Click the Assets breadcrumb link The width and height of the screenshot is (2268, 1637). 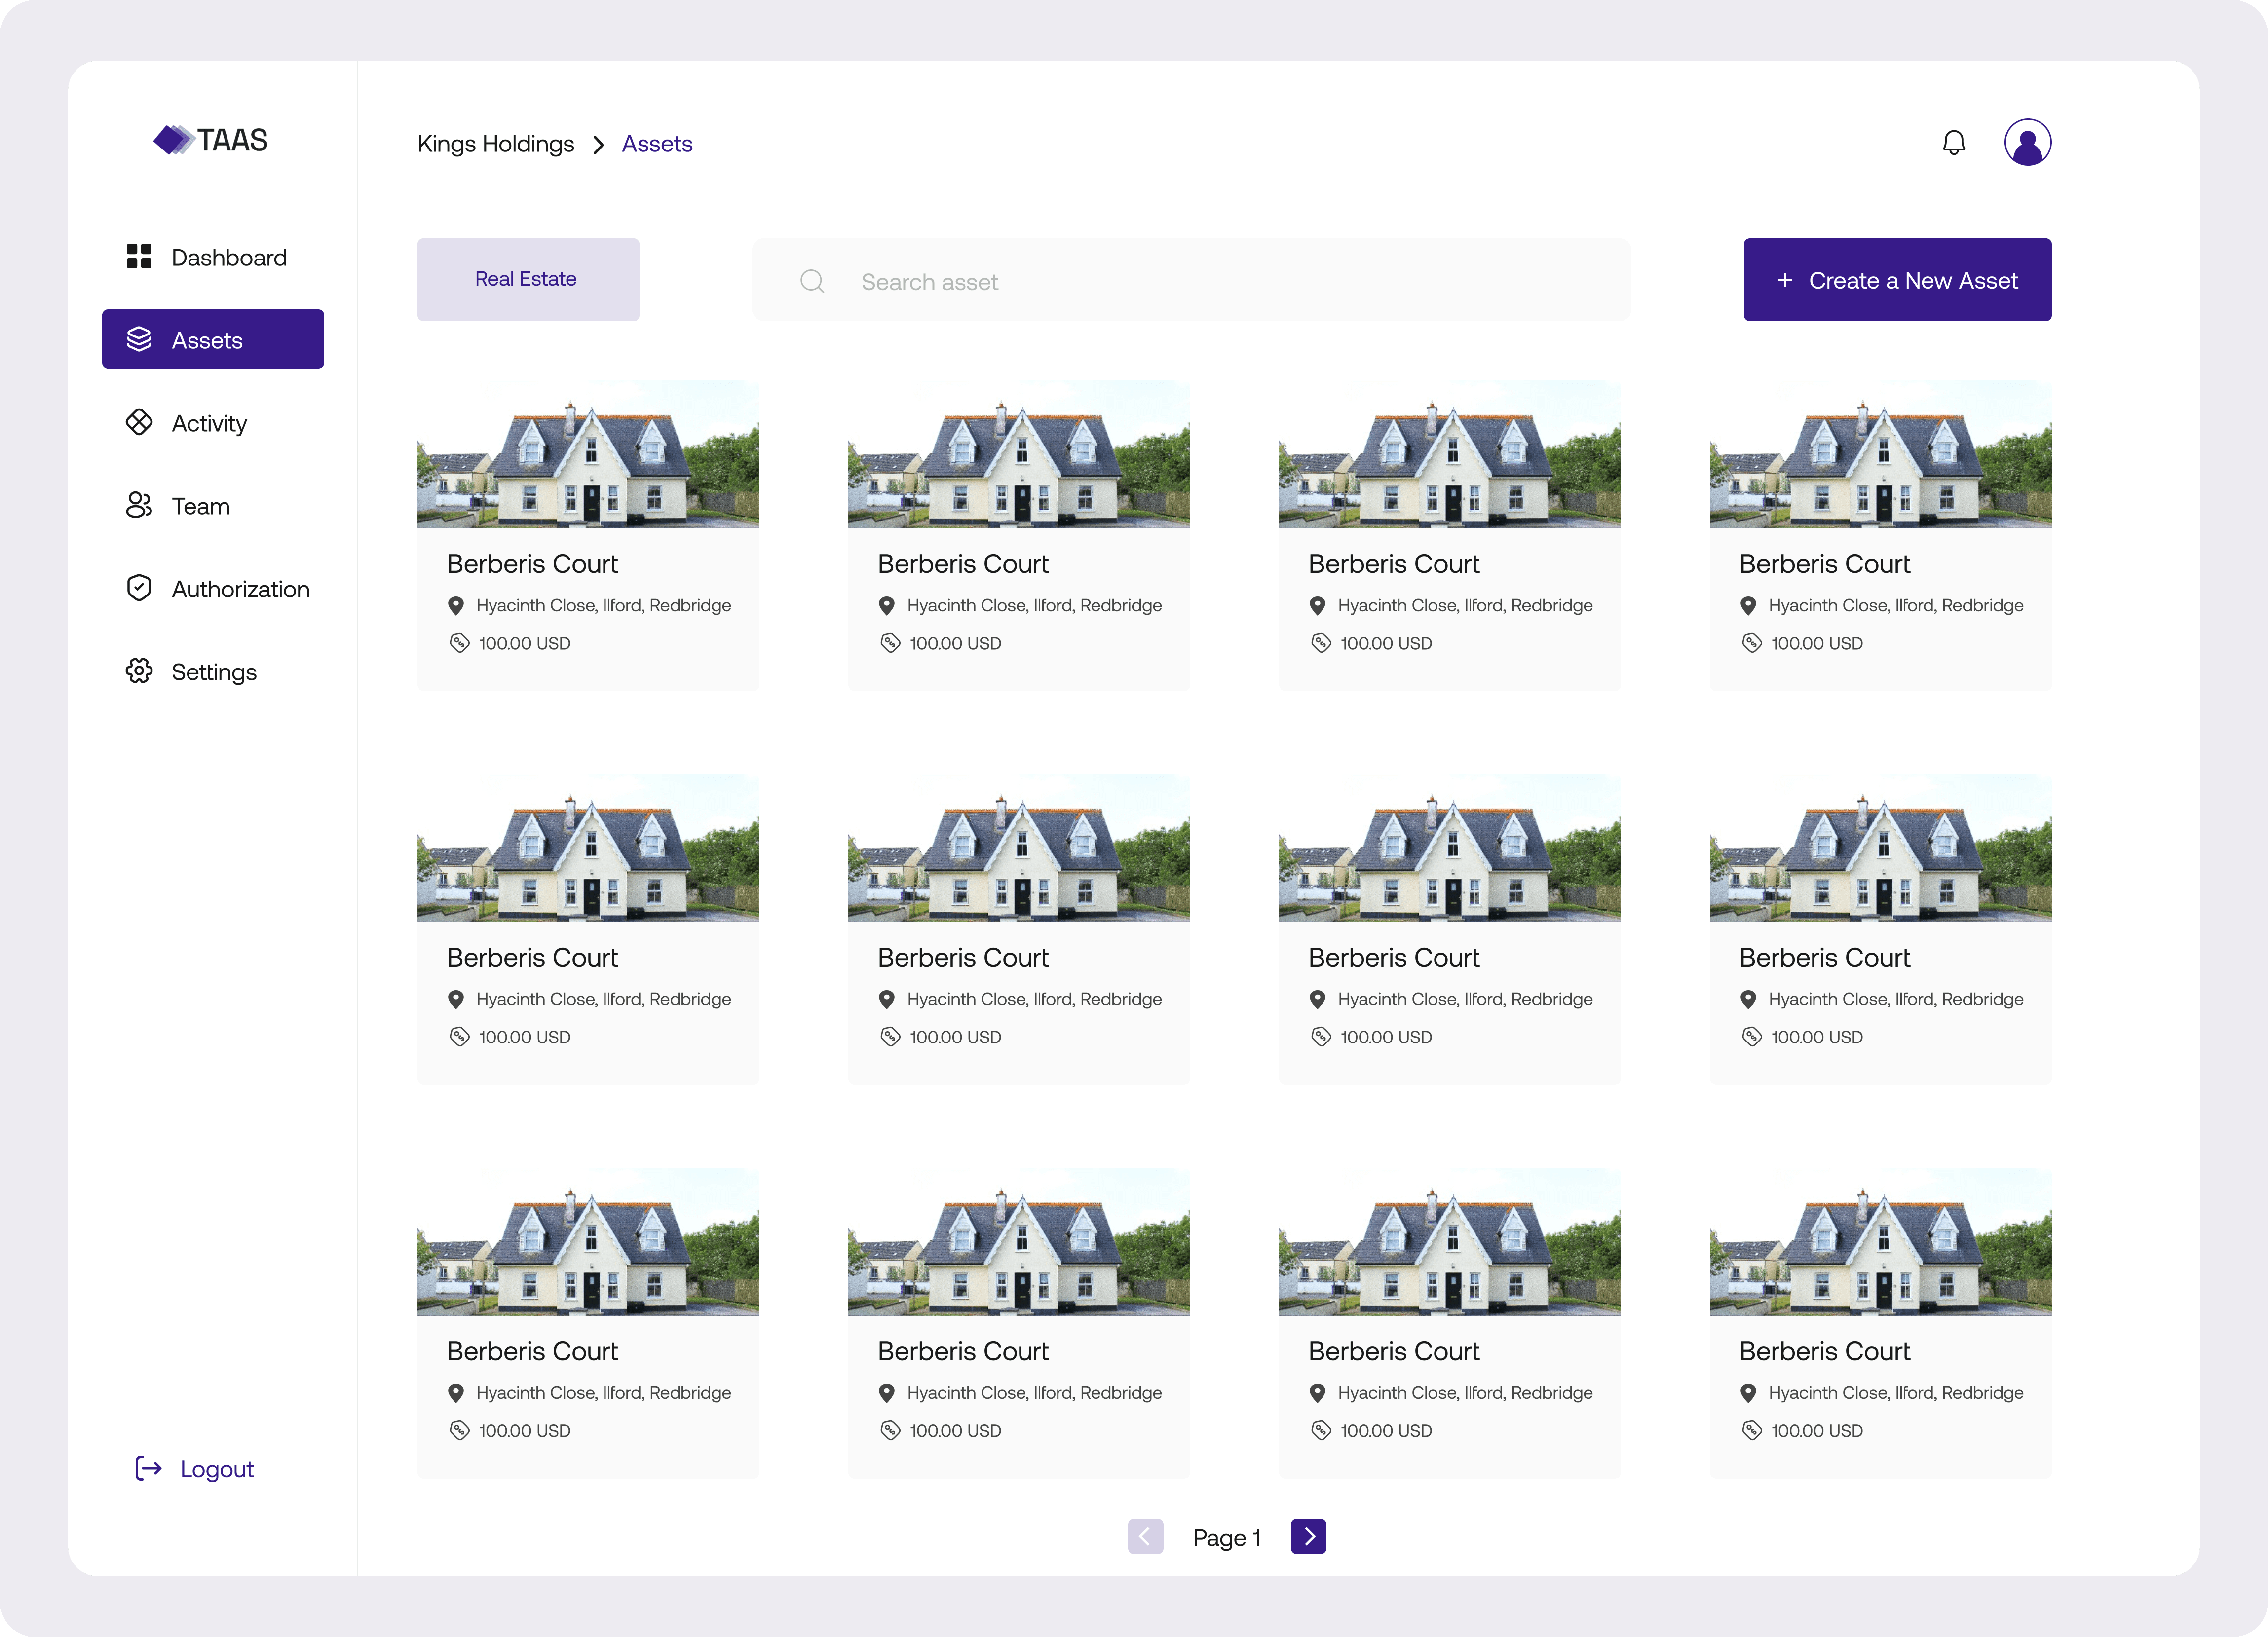click(657, 144)
